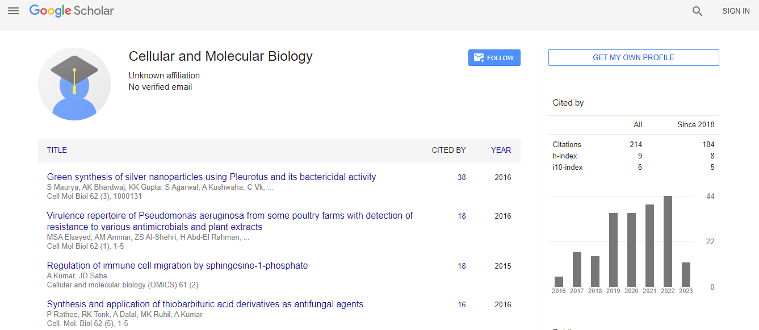Sort publications by Title column header

(x=57, y=151)
